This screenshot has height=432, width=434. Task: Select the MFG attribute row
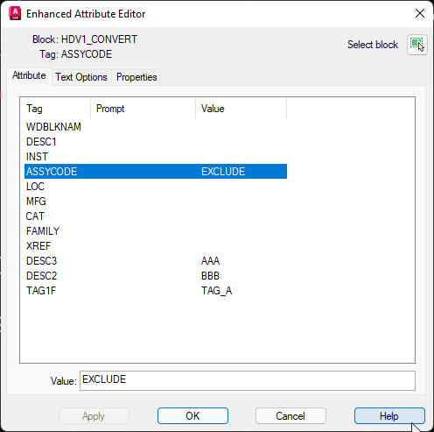(x=156, y=202)
